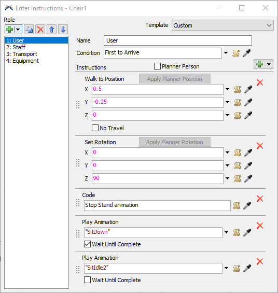Click the Name input field

coord(178,40)
